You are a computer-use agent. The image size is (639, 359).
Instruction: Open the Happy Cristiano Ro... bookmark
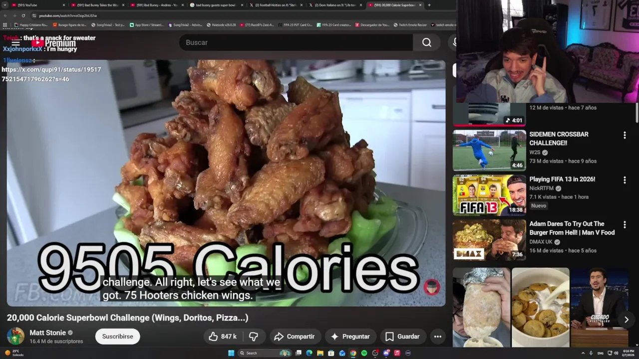tap(31, 24)
